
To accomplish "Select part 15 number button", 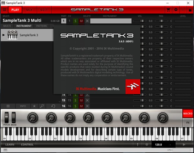I will 64,100.
